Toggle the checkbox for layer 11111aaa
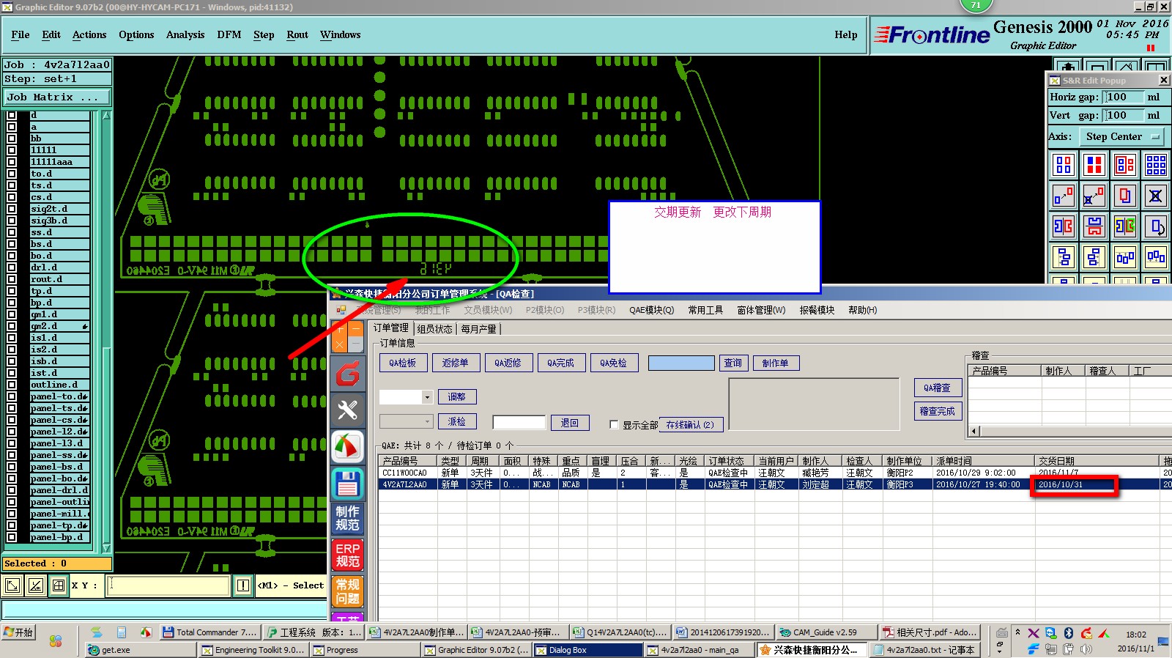This screenshot has height=658, width=1172. coord(12,162)
